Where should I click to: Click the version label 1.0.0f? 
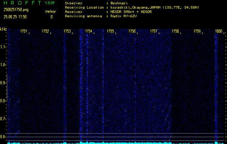[50, 3]
